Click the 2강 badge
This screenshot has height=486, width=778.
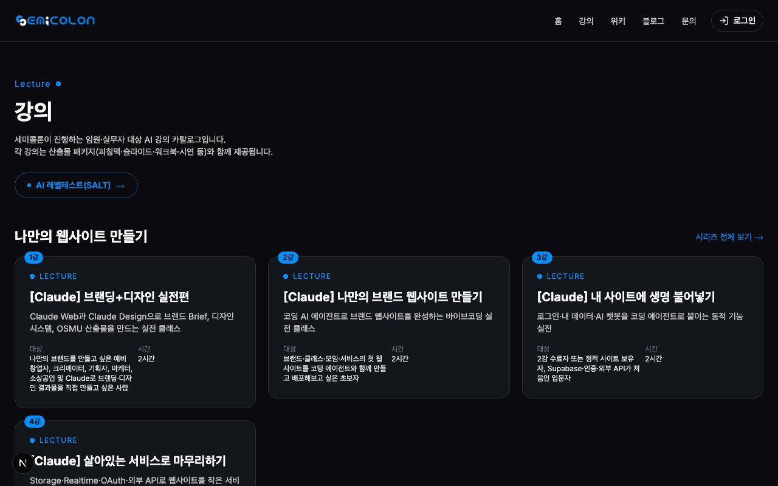click(288, 258)
